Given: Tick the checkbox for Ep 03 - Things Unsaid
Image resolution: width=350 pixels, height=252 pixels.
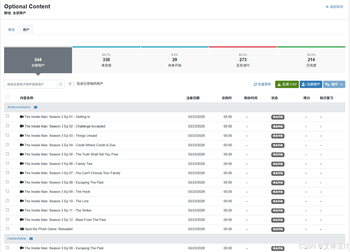Looking at the screenshot, I should (x=7, y=135).
